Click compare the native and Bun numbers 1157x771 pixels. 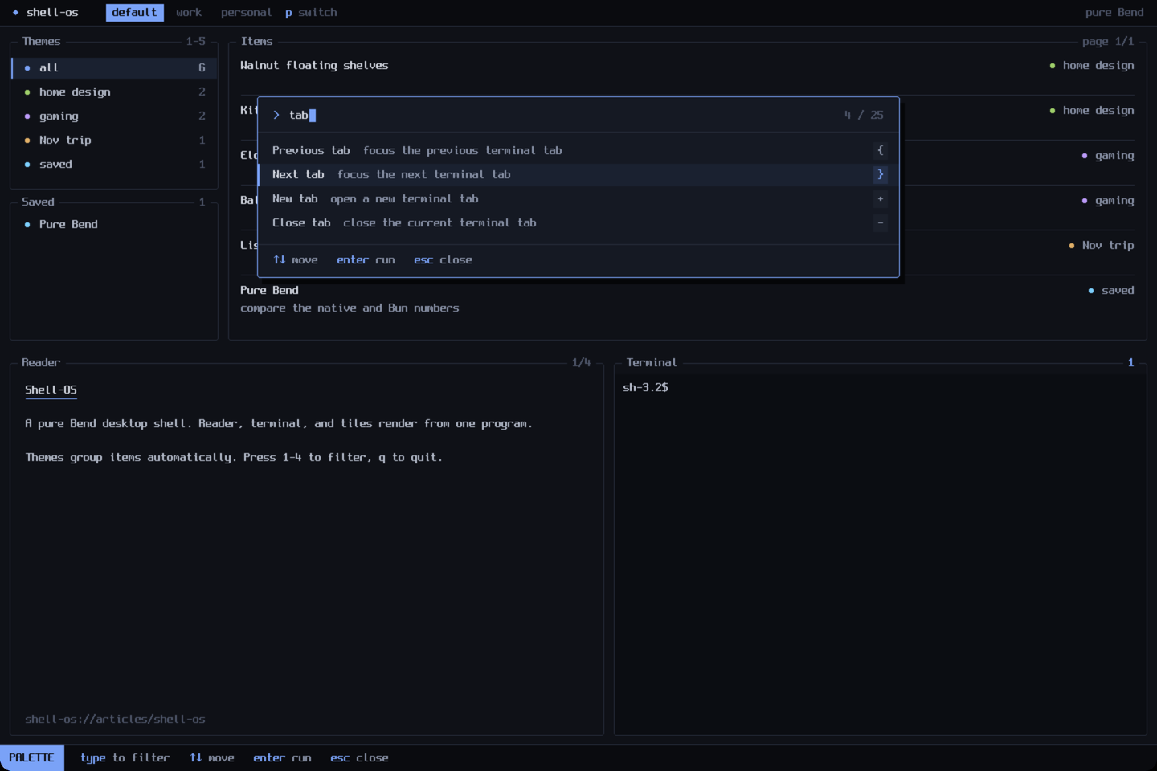350,308
